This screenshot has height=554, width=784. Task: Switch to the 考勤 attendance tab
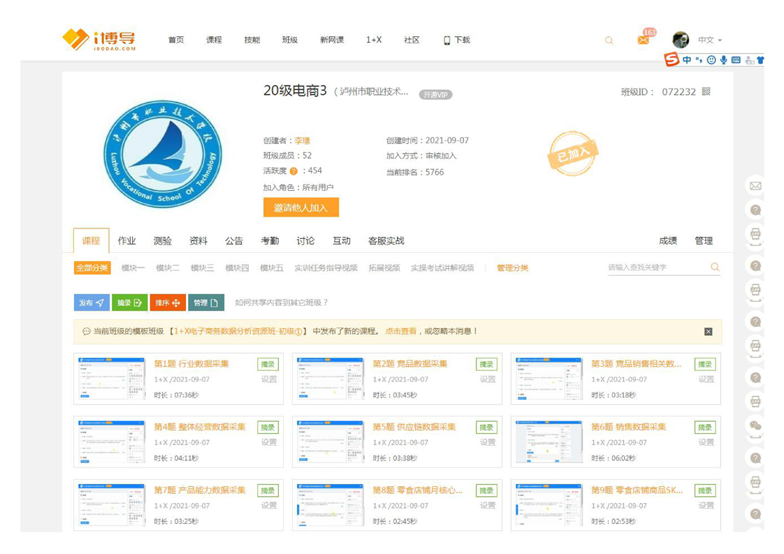(x=270, y=240)
